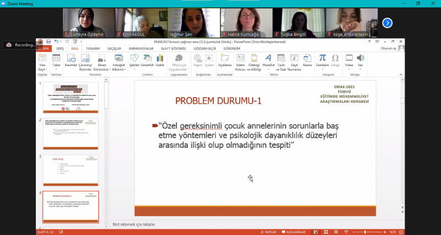The image size is (441, 235).
Task: Switch to the TASARIM ribbon tab
Action: (x=93, y=48)
